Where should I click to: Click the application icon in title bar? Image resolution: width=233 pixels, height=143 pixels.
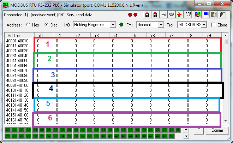point(6,5)
